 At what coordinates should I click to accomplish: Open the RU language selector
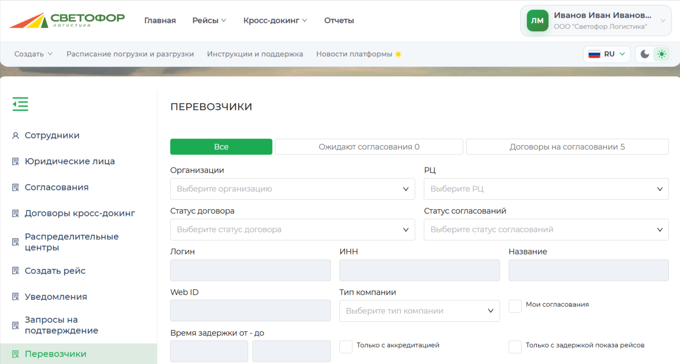coord(607,54)
